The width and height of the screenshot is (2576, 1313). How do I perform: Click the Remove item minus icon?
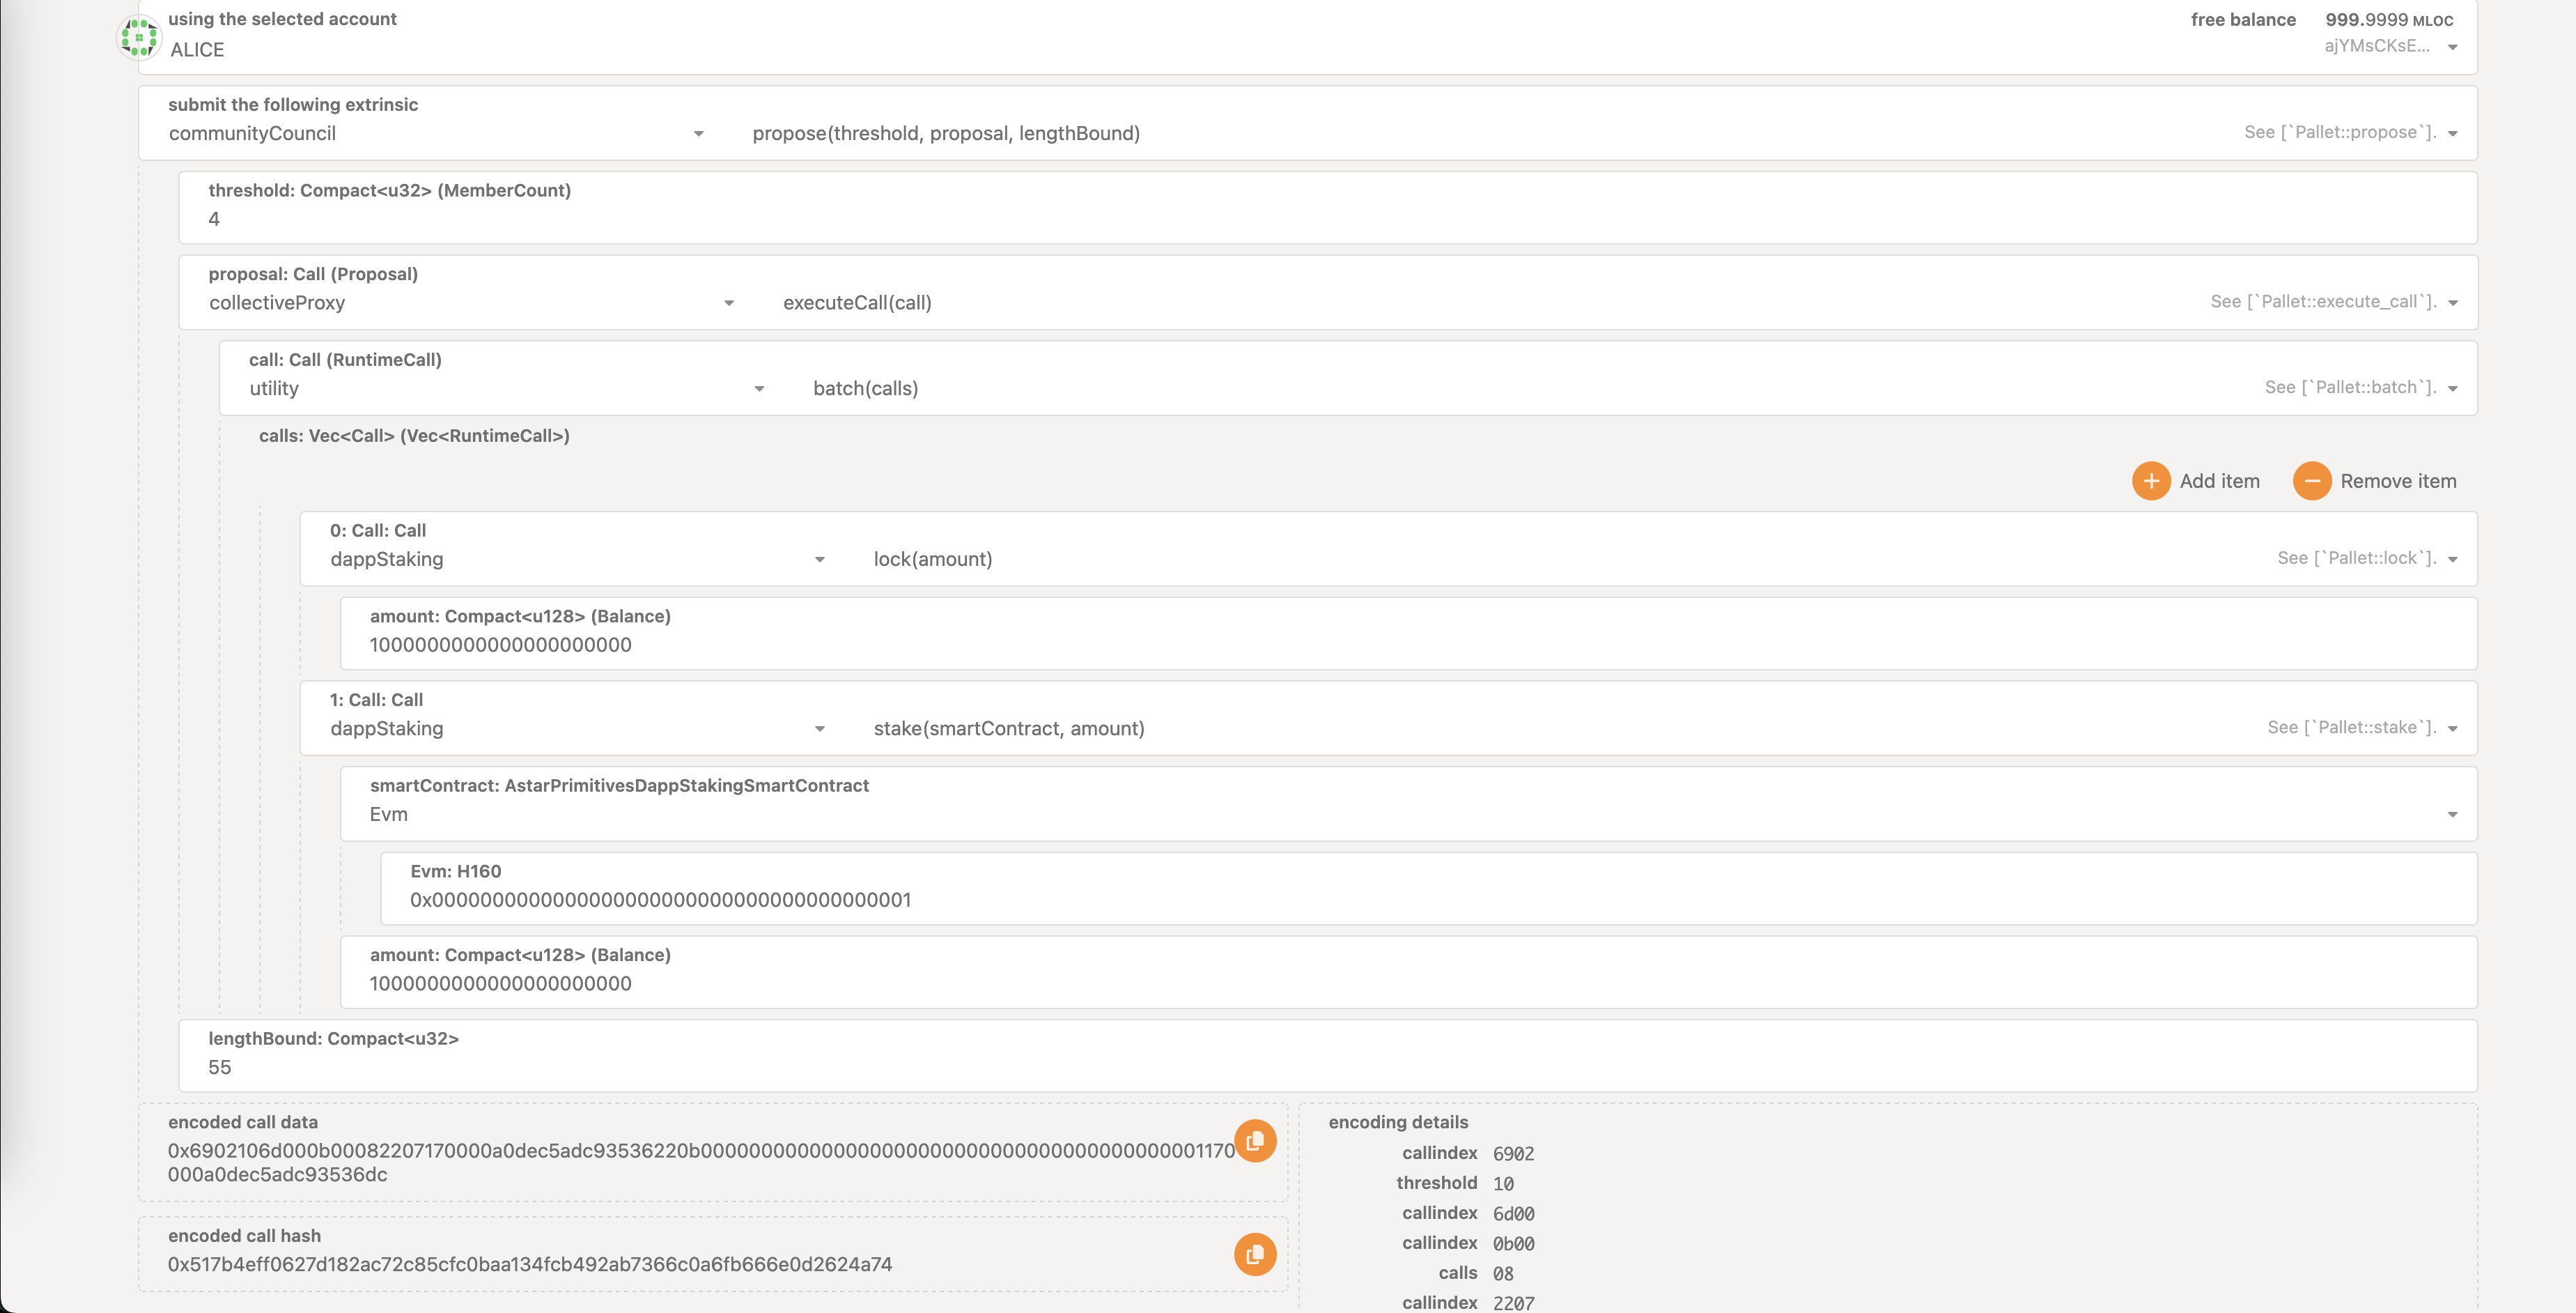[2311, 482]
